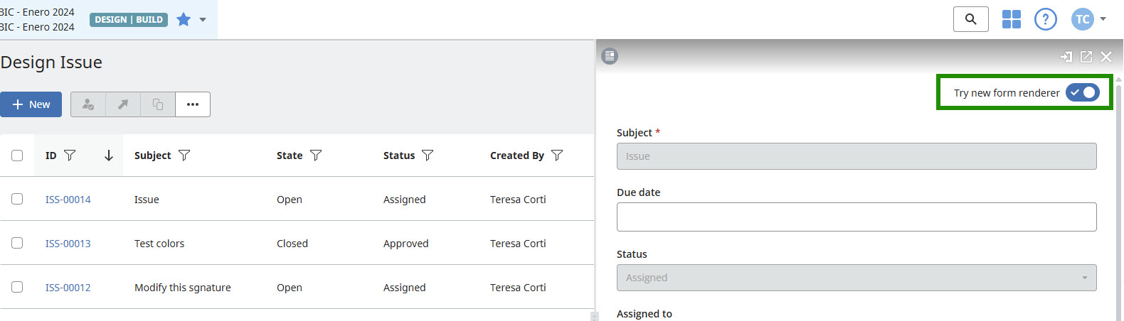Open the apps grid icon
This screenshot has width=1124, height=321.
click(x=1011, y=19)
